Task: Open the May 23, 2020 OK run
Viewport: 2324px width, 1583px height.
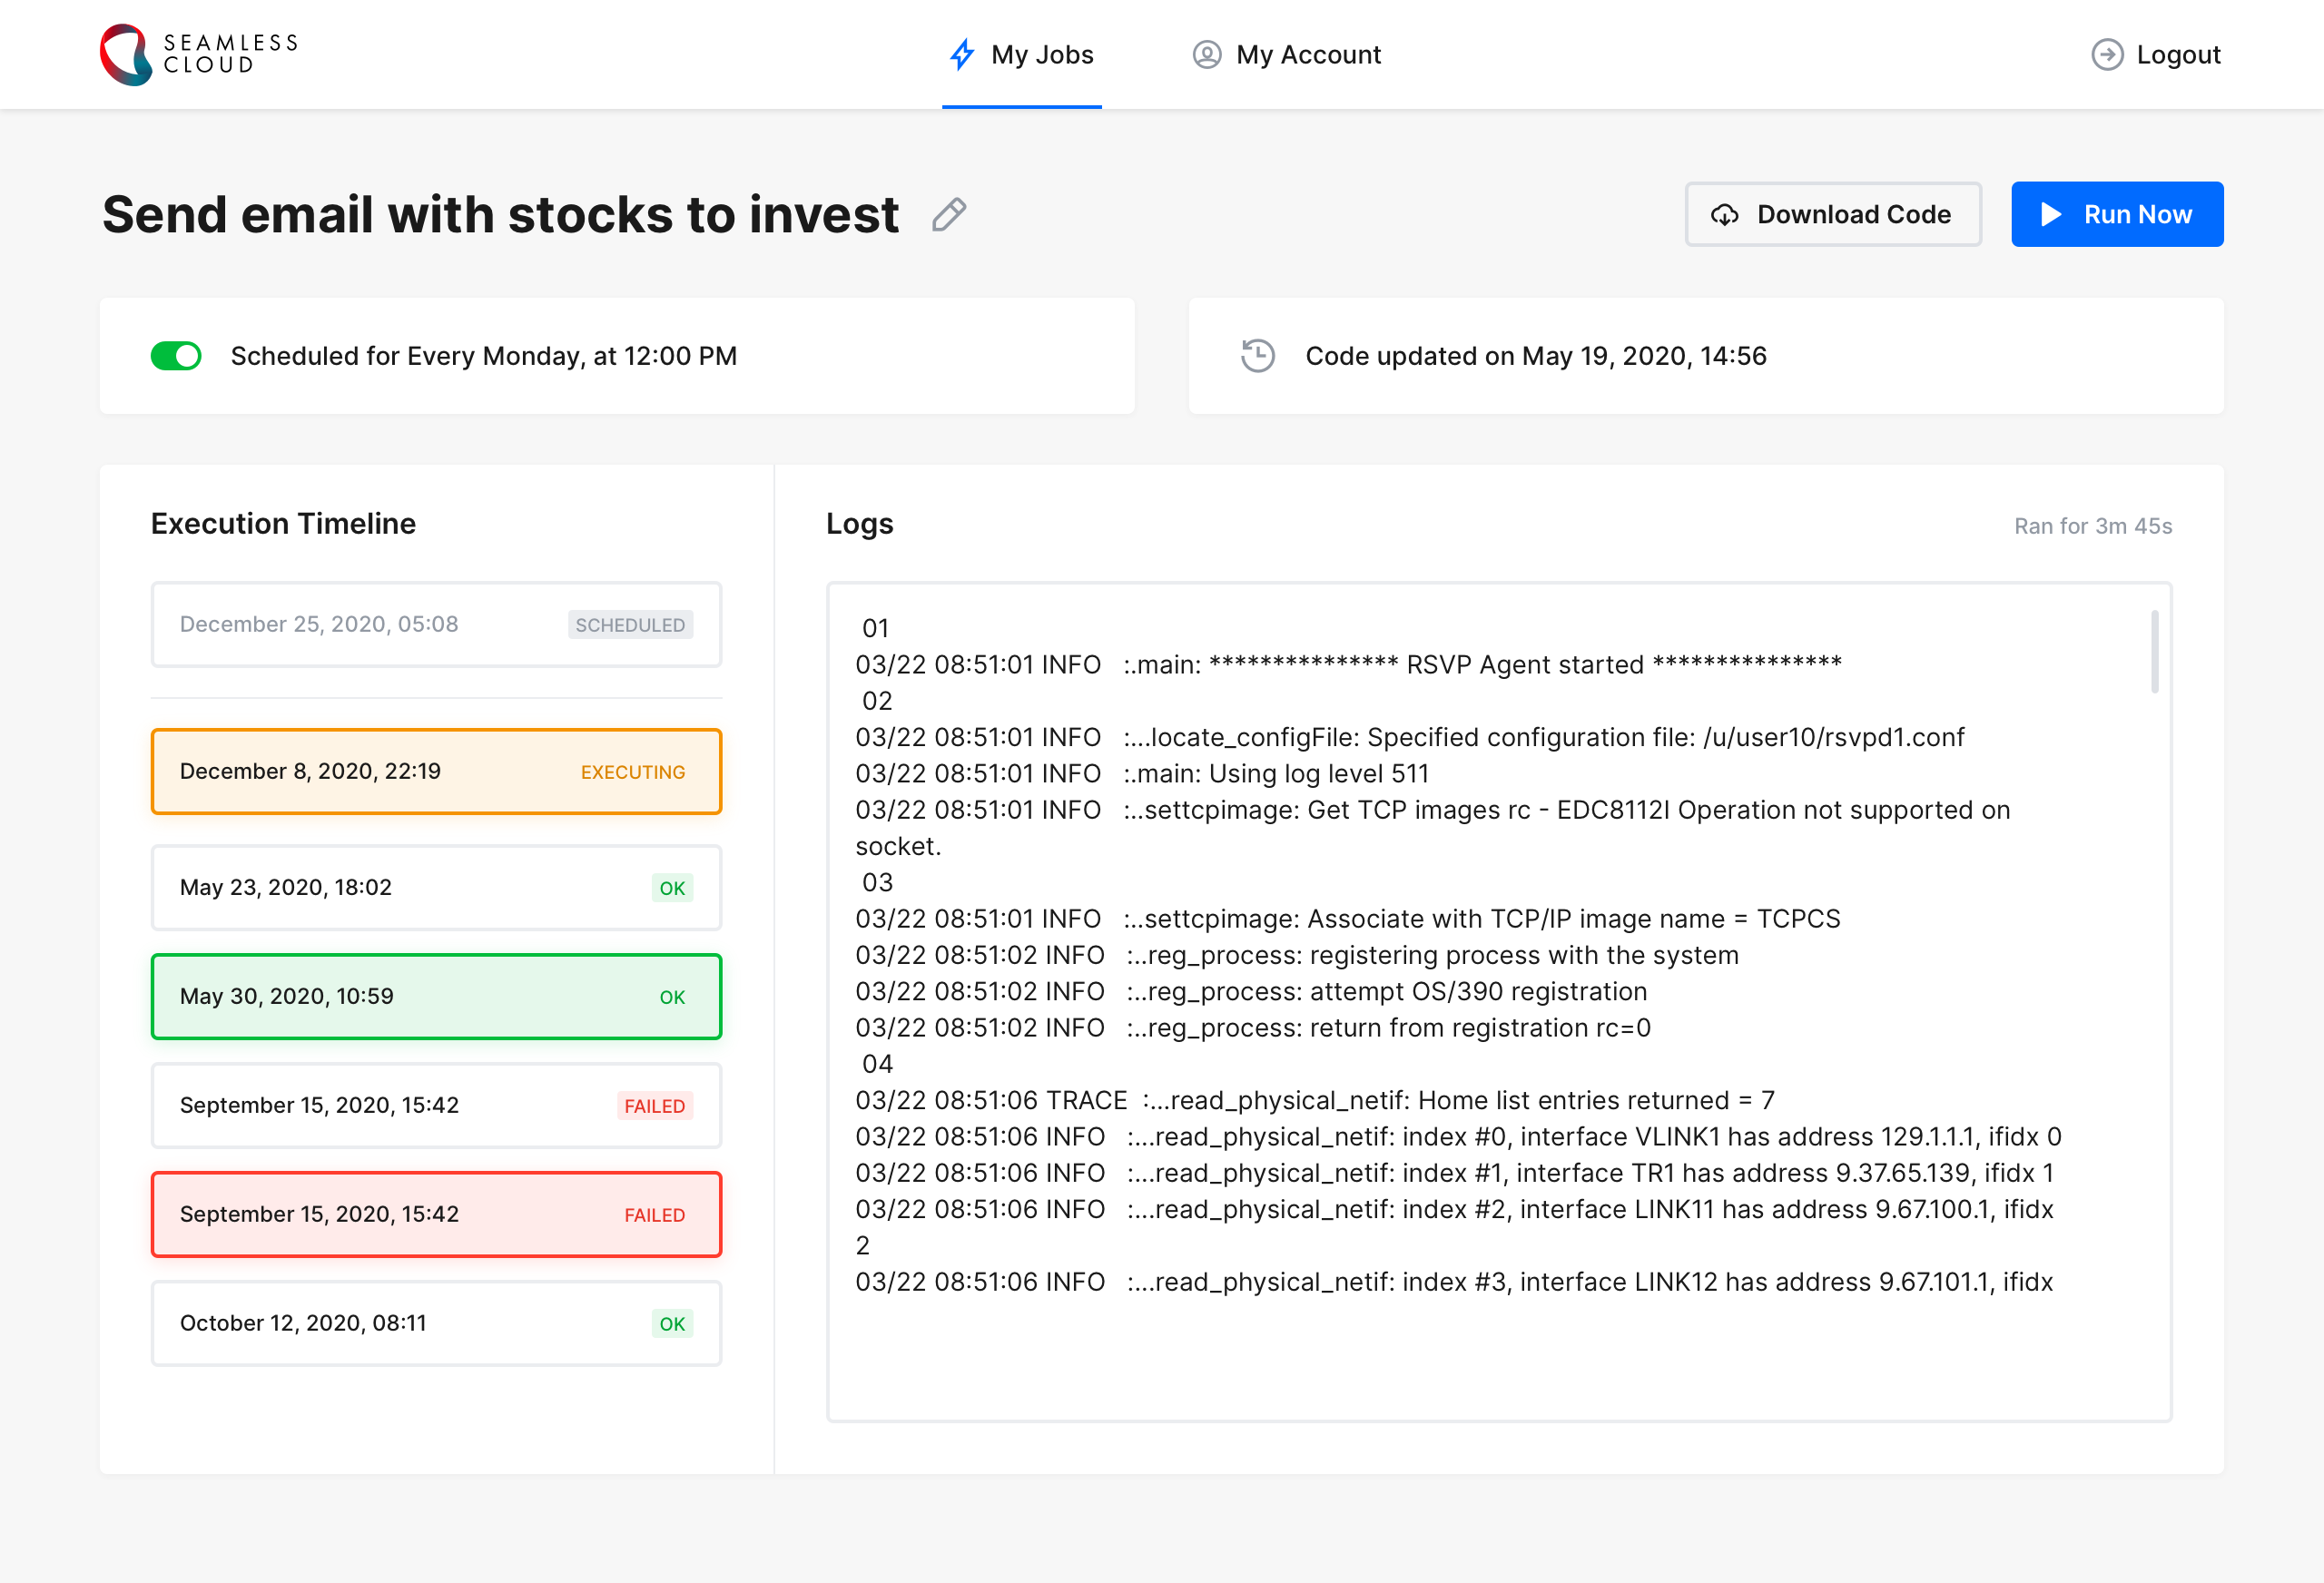Action: (x=436, y=887)
